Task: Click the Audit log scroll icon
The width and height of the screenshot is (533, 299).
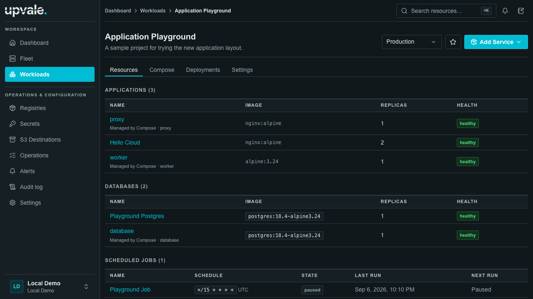Action: point(12,187)
